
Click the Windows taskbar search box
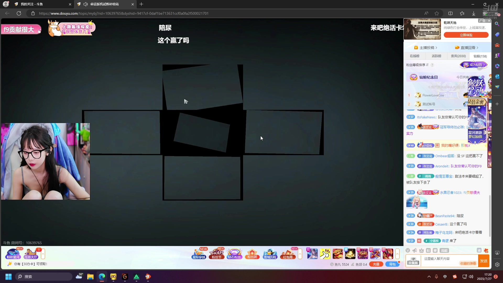(43, 277)
